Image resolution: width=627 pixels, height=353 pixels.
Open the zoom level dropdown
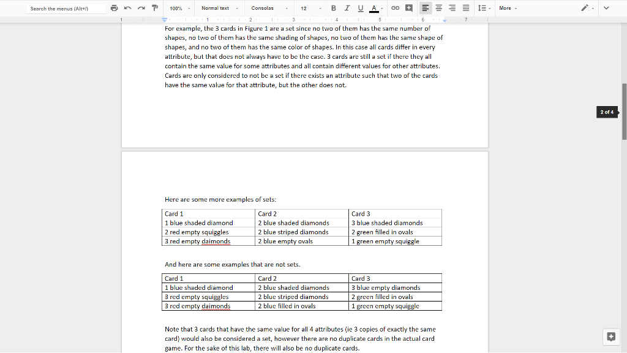(179, 8)
